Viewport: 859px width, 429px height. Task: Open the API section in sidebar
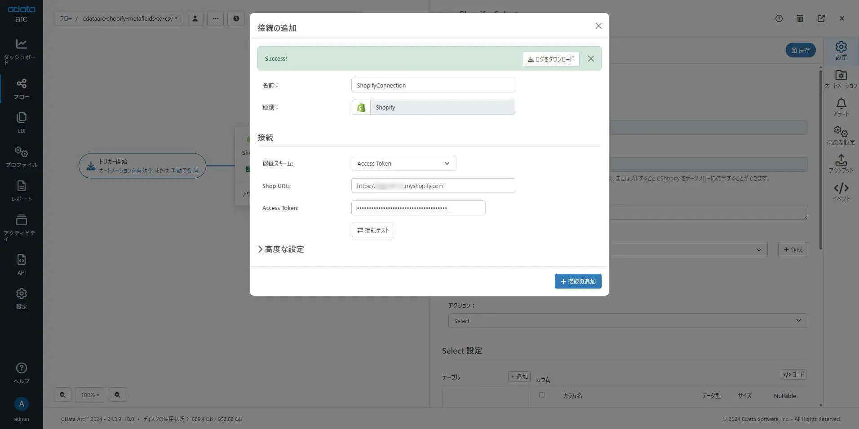21,265
